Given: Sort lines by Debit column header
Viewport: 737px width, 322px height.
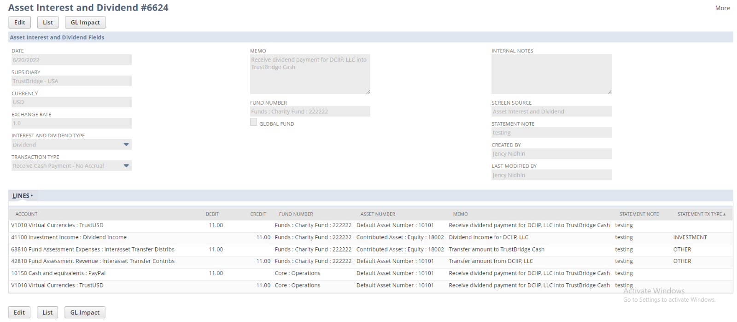Looking at the screenshot, I should click(212, 214).
